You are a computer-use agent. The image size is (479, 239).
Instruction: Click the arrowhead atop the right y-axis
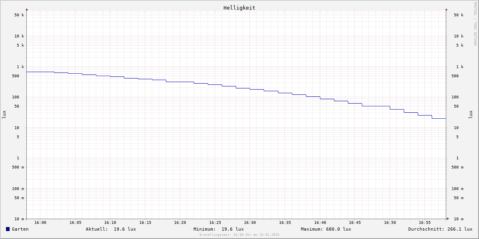(446, 9)
